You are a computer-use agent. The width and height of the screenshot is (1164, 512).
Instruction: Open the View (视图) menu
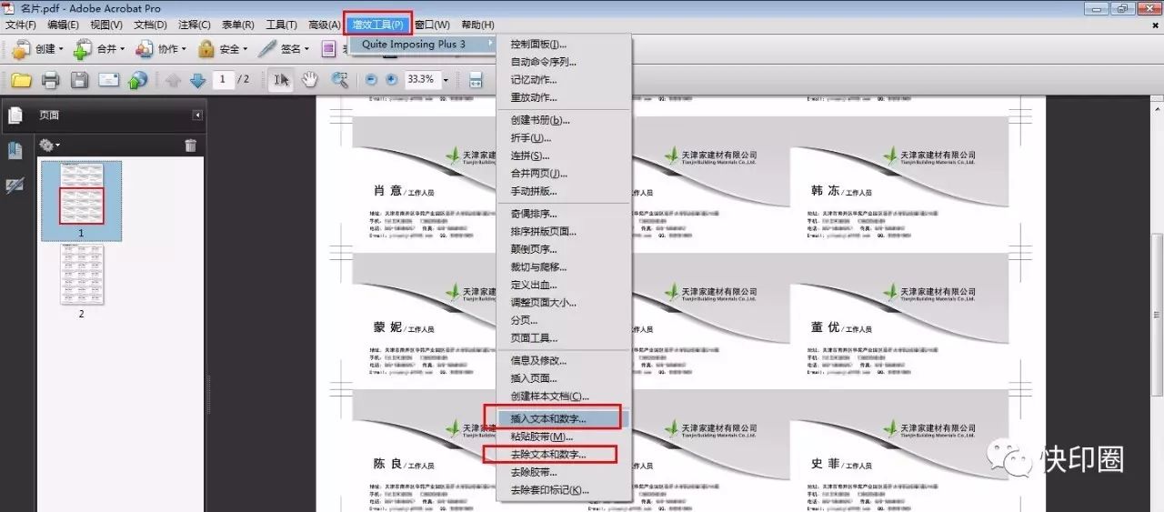click(x=106, y=25)
